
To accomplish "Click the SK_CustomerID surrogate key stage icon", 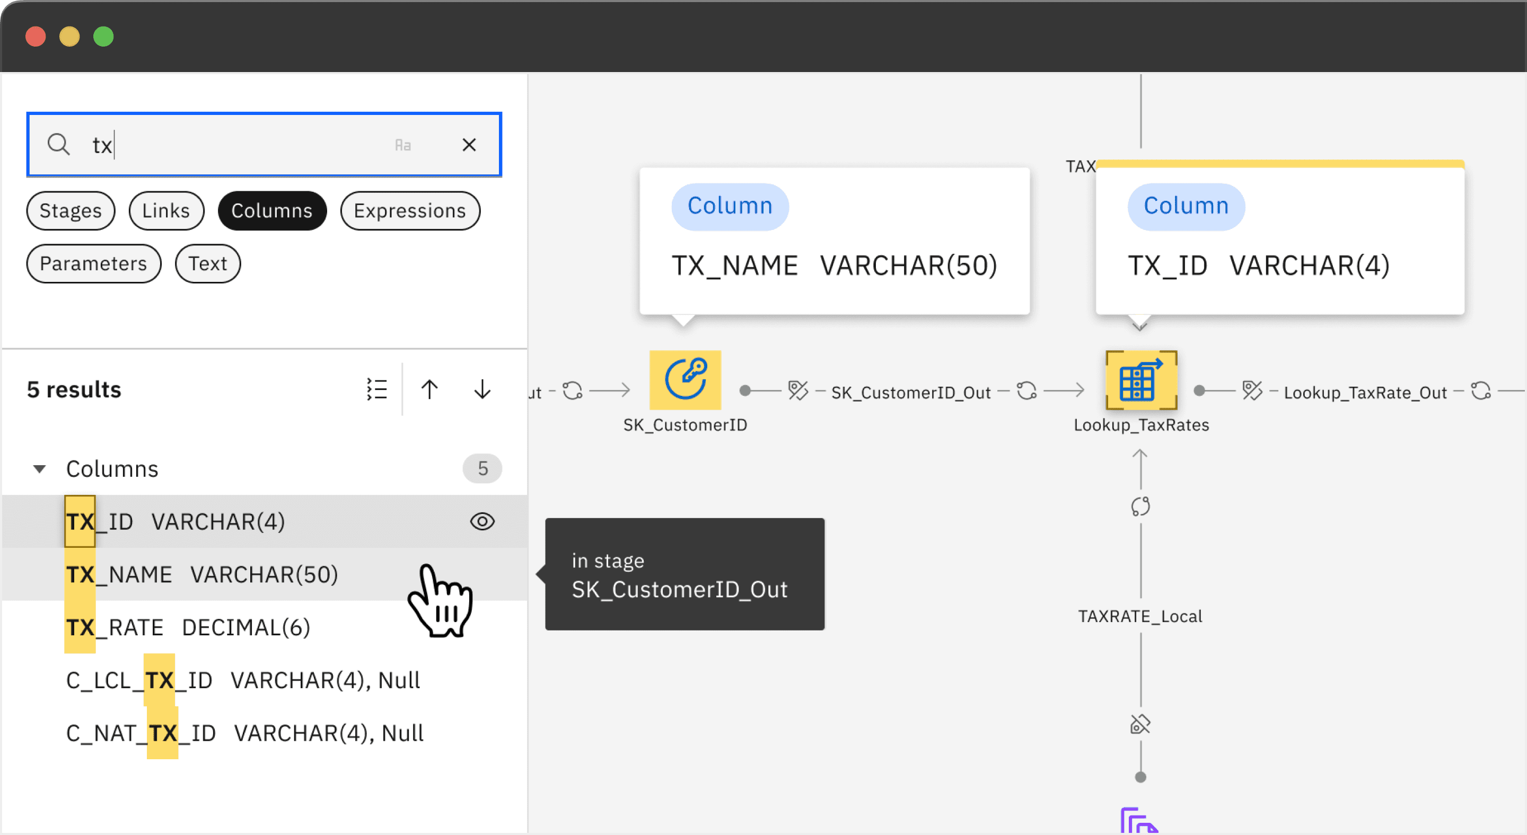I will pos(684,379).
